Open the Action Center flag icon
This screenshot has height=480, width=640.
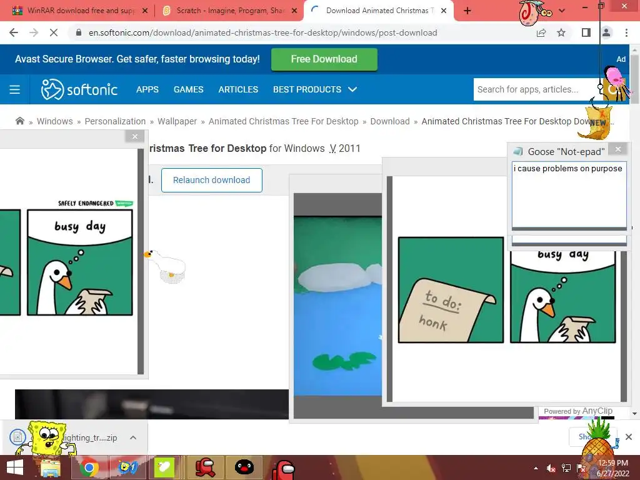[x=581, y=468]
